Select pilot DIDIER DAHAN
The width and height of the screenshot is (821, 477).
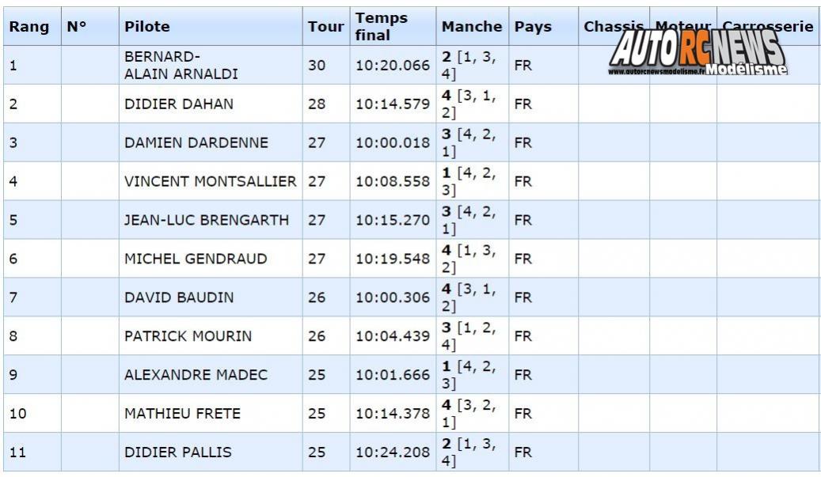click(179, 104)
